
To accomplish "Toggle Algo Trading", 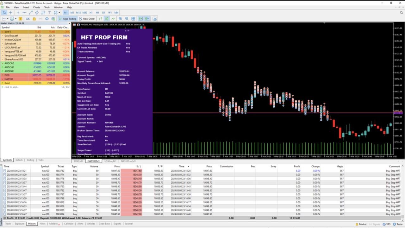I will pos(68,19).
